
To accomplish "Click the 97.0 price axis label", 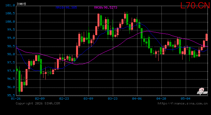I will tap(11, 71).
